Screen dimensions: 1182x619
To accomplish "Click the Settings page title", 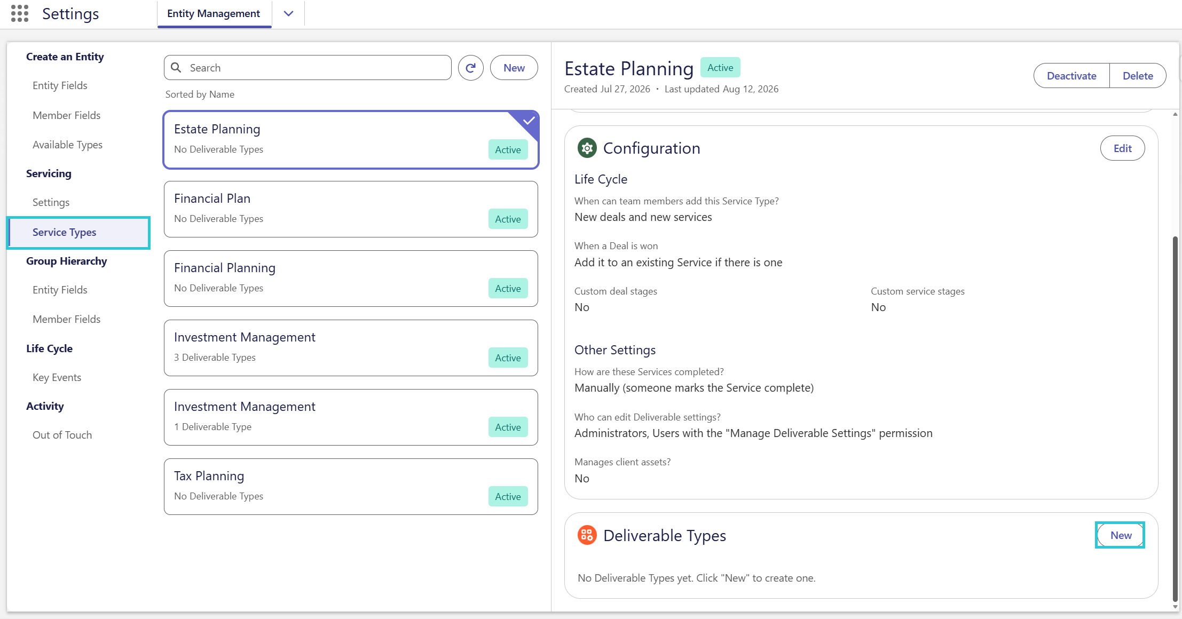I will [x=70, y=14].
